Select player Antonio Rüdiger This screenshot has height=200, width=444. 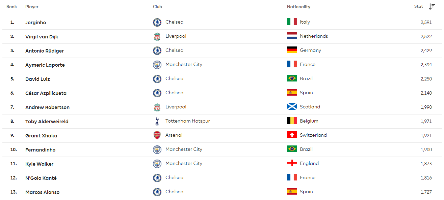(45, 51)
